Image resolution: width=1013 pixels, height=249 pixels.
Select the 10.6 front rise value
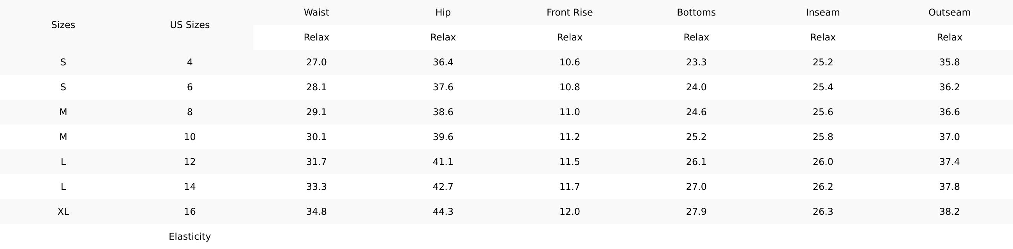point(569,62)
